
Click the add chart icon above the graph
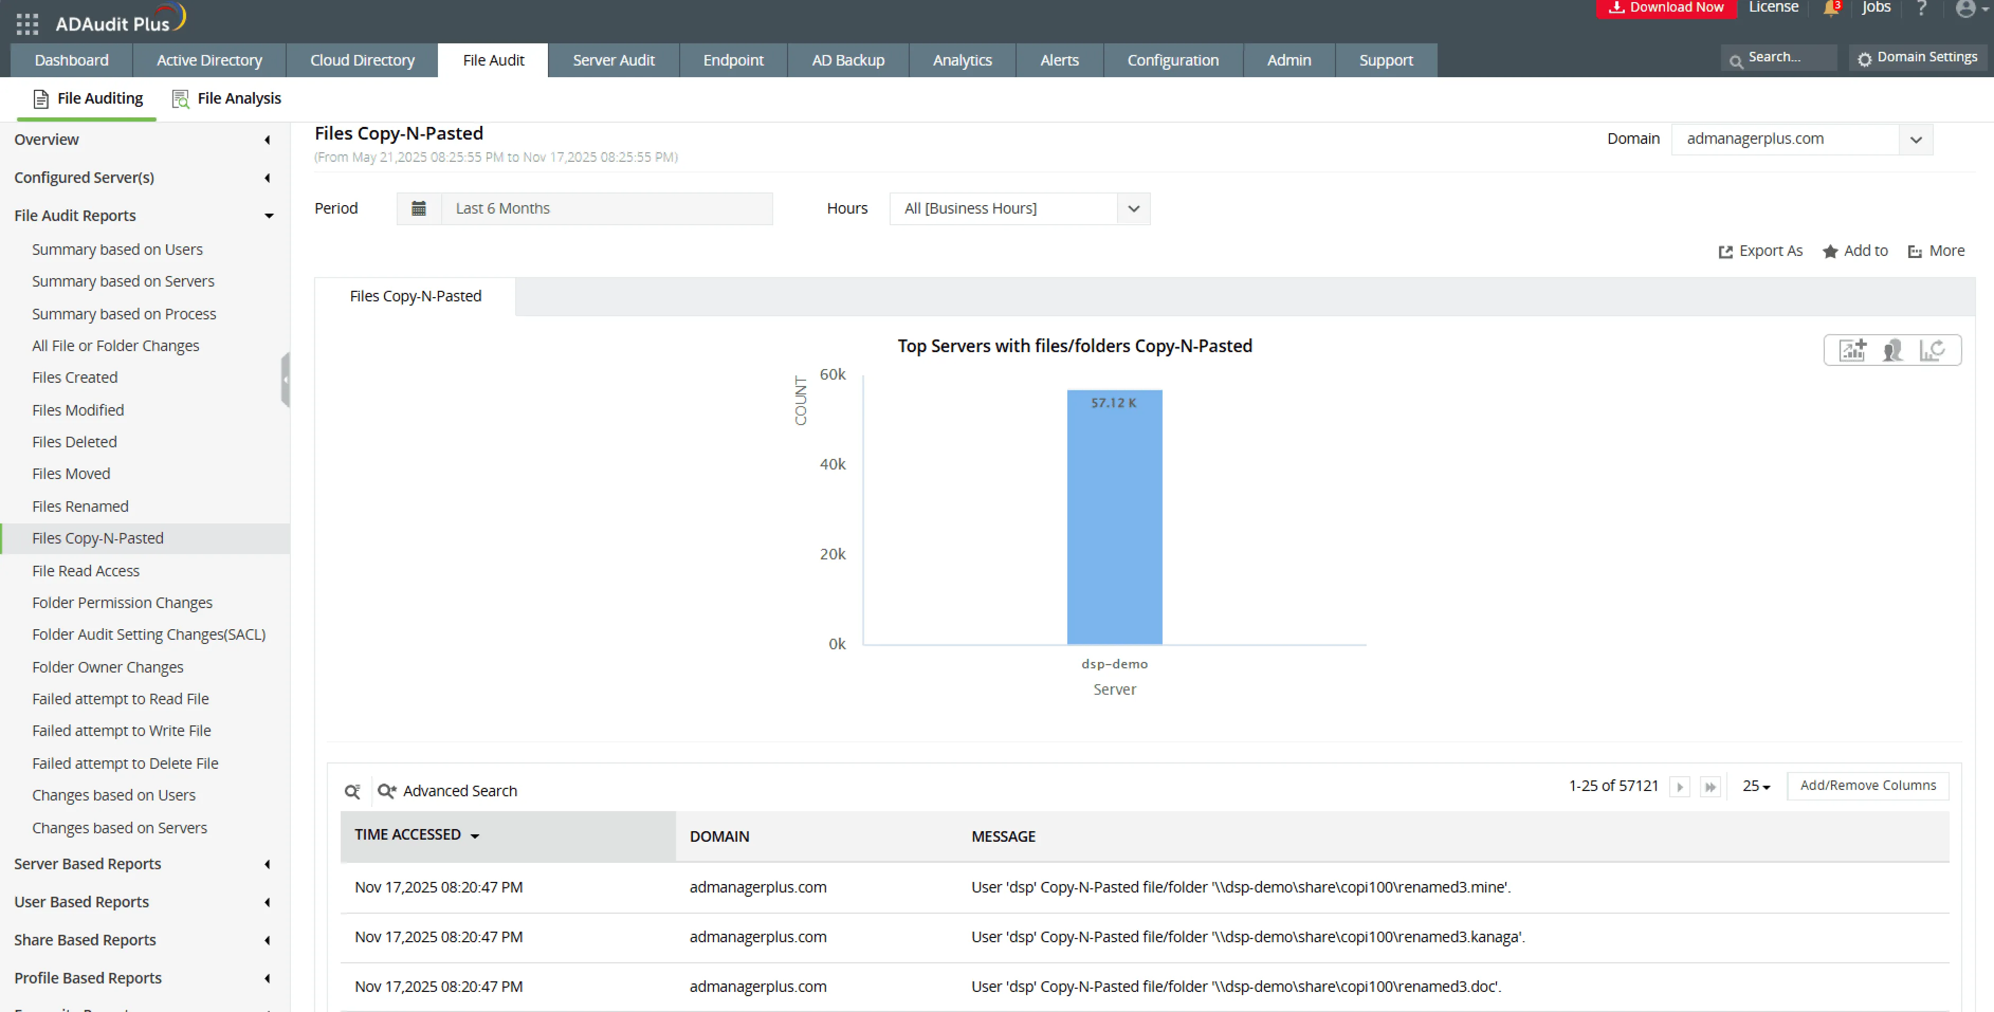[x=1852, y=351]
